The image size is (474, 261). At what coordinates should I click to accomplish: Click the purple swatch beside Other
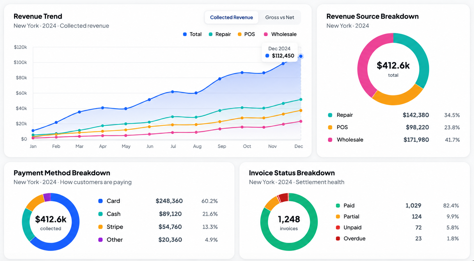(100, 240)
